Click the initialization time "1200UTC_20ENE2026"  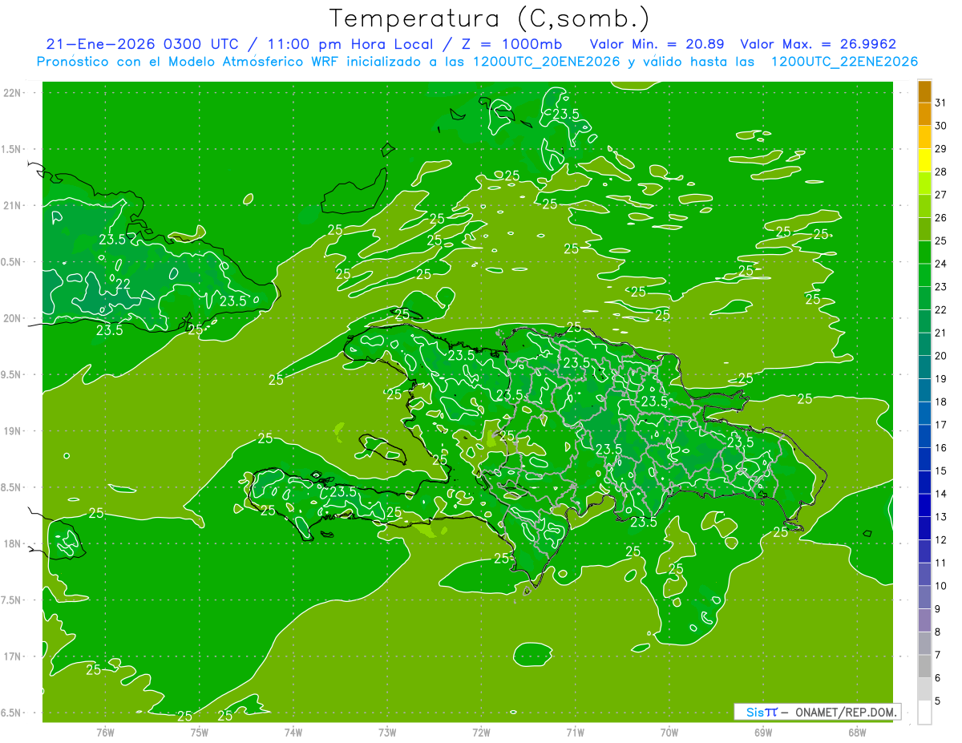click(x=546, y=62)
